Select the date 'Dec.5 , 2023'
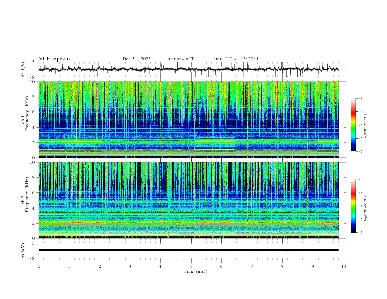This screenshot has height=299, width=387. pos(136,59)
